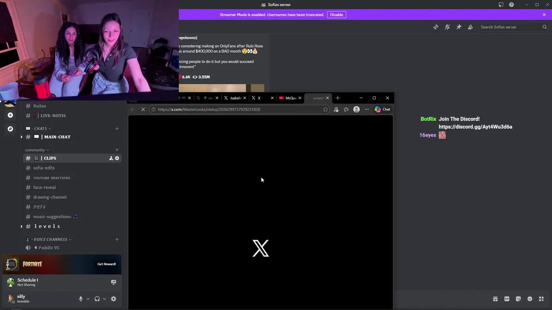Edit CLIPS channel gear icon
Screen dimensions: 552x310
point(117,158)
